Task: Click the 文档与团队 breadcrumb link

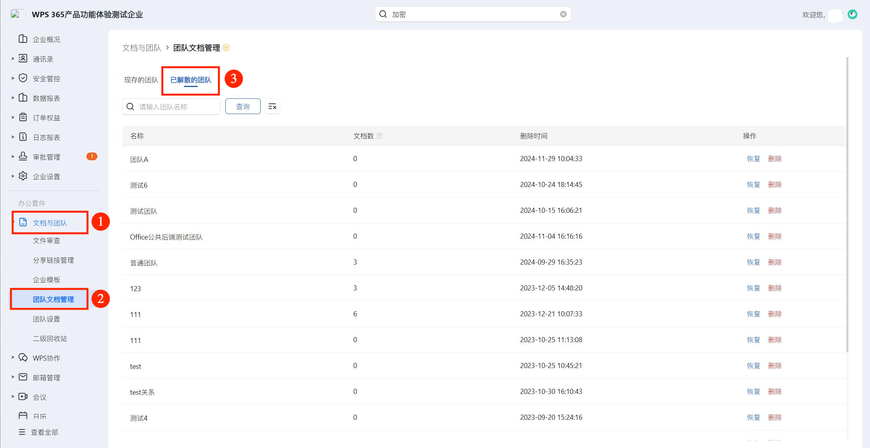Action: click(x=142, y=48)
